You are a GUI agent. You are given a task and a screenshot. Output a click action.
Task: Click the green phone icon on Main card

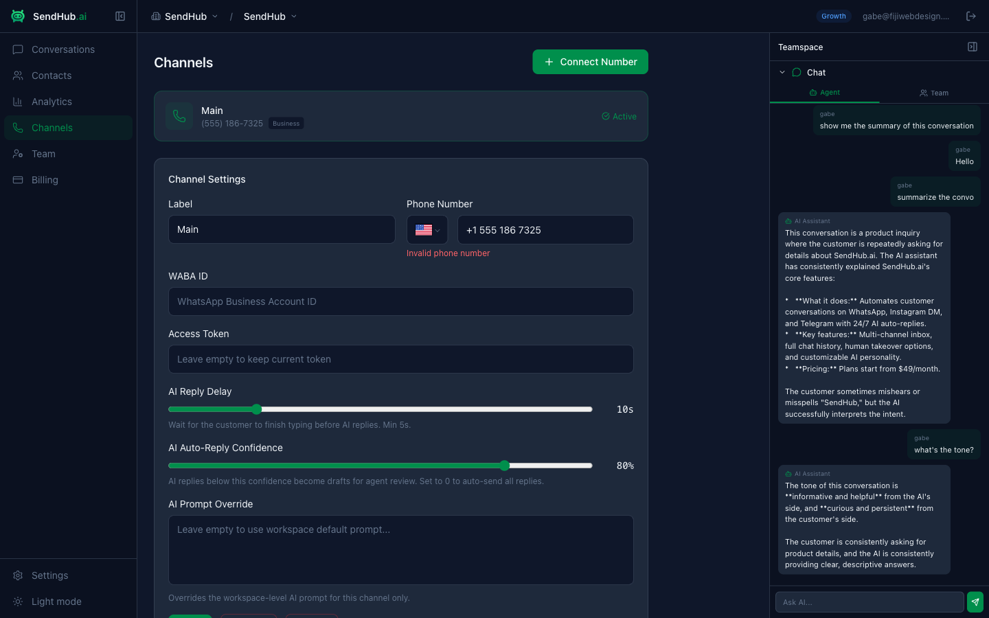click(179, 116)
